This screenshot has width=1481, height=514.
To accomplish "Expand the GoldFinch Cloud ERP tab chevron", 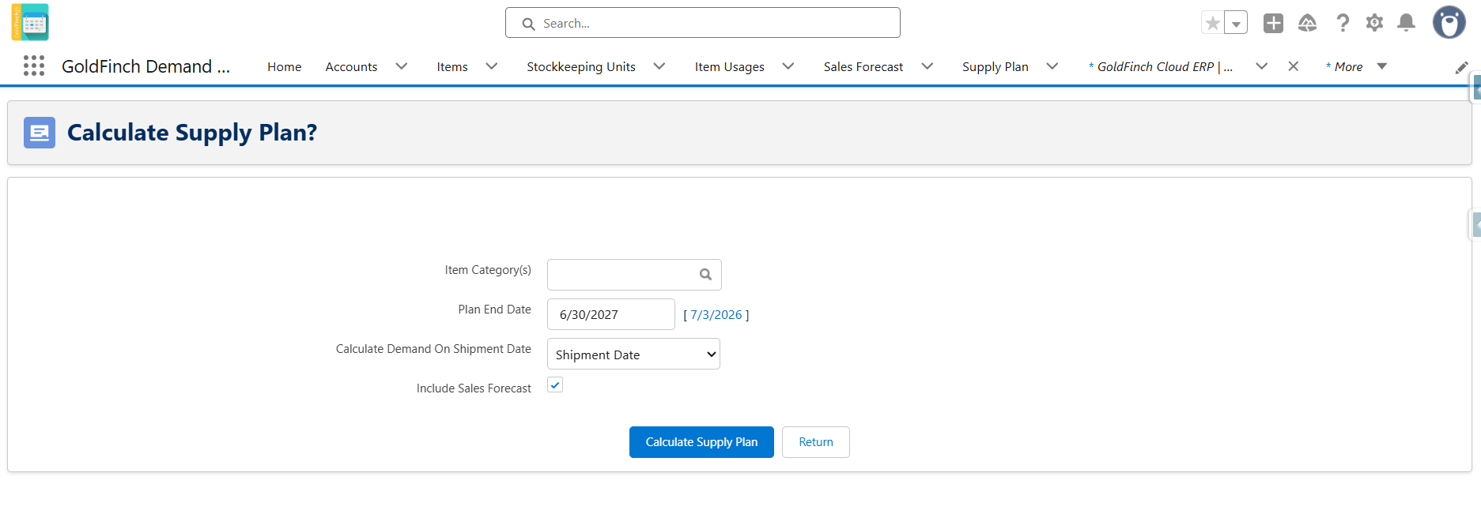I will [x=1262, y=66].
